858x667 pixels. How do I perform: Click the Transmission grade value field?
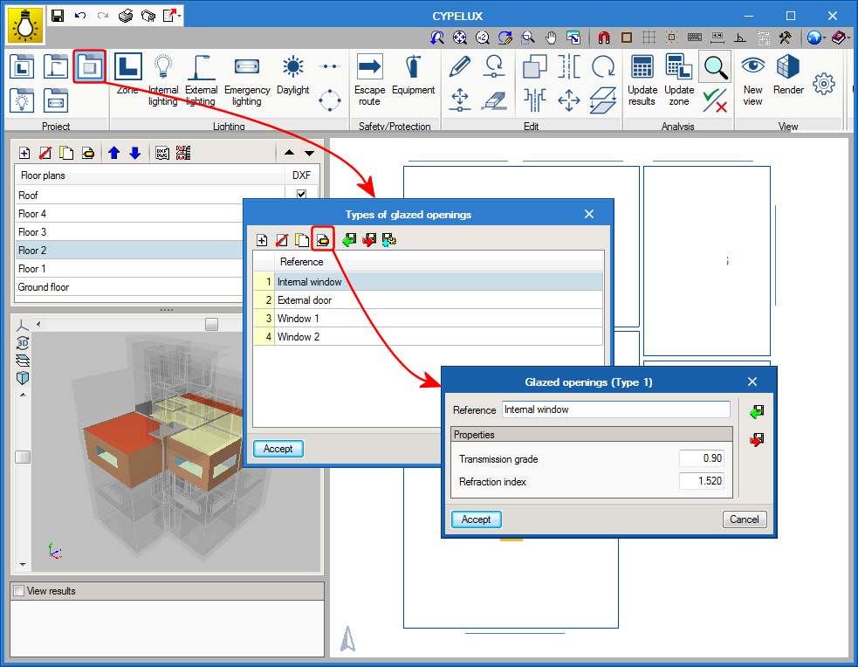point(701,459)
